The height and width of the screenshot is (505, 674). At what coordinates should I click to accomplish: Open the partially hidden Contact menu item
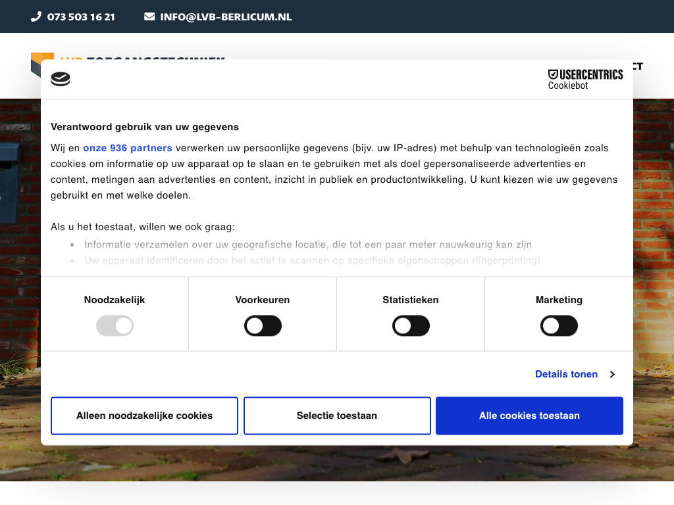tap(638, 66)
